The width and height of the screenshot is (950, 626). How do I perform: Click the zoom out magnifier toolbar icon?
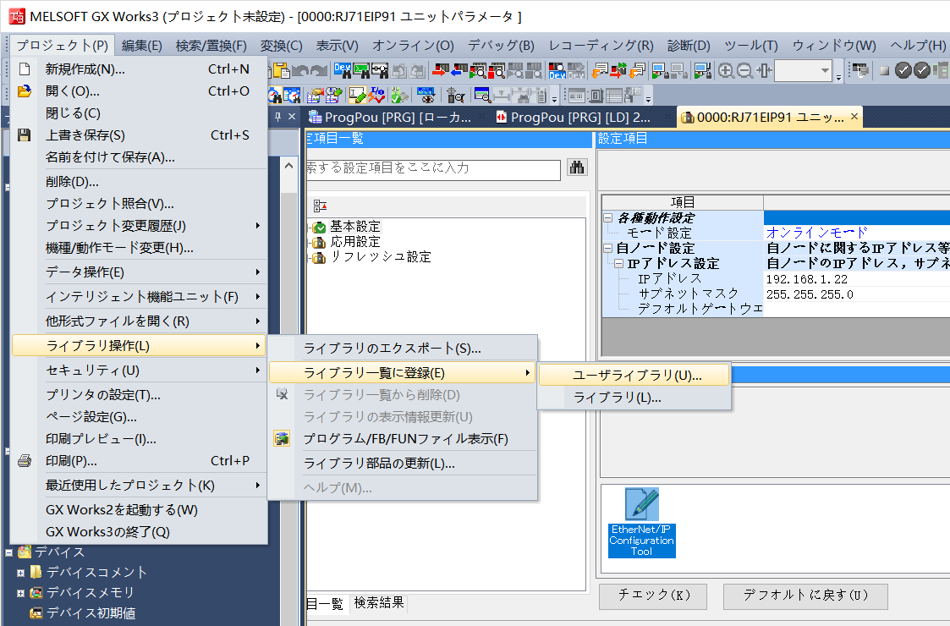pyautogui.click(x=745, y=70)
